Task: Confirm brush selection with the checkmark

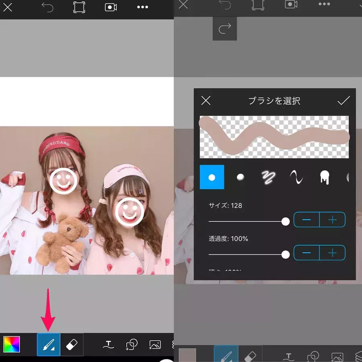Action: [343, 101]
